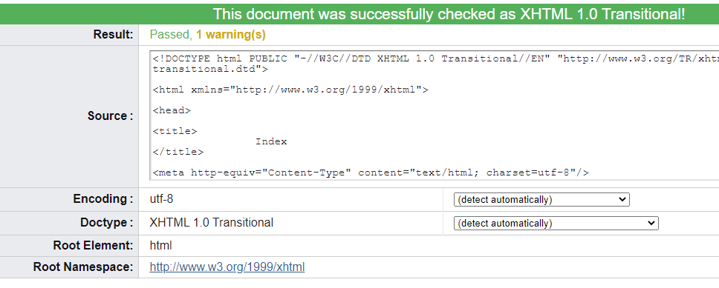This screenshot has width=719, height=288.
Task: Click the html root element value
Action: pyautogui.click(x=160, y=246)
